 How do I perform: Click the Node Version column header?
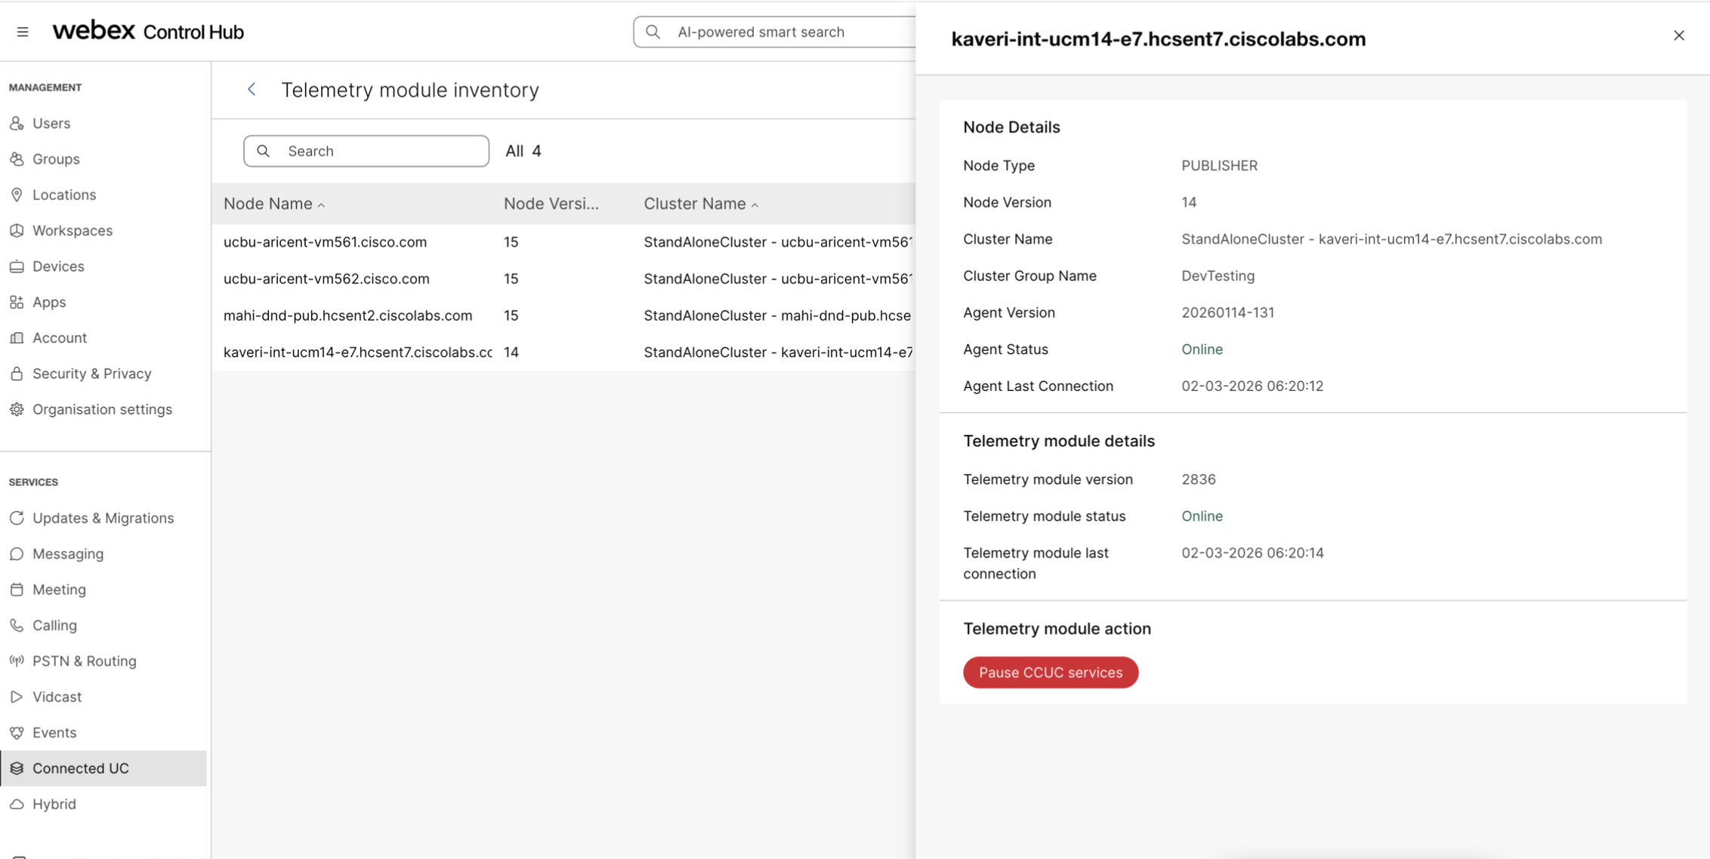(551, 204)
